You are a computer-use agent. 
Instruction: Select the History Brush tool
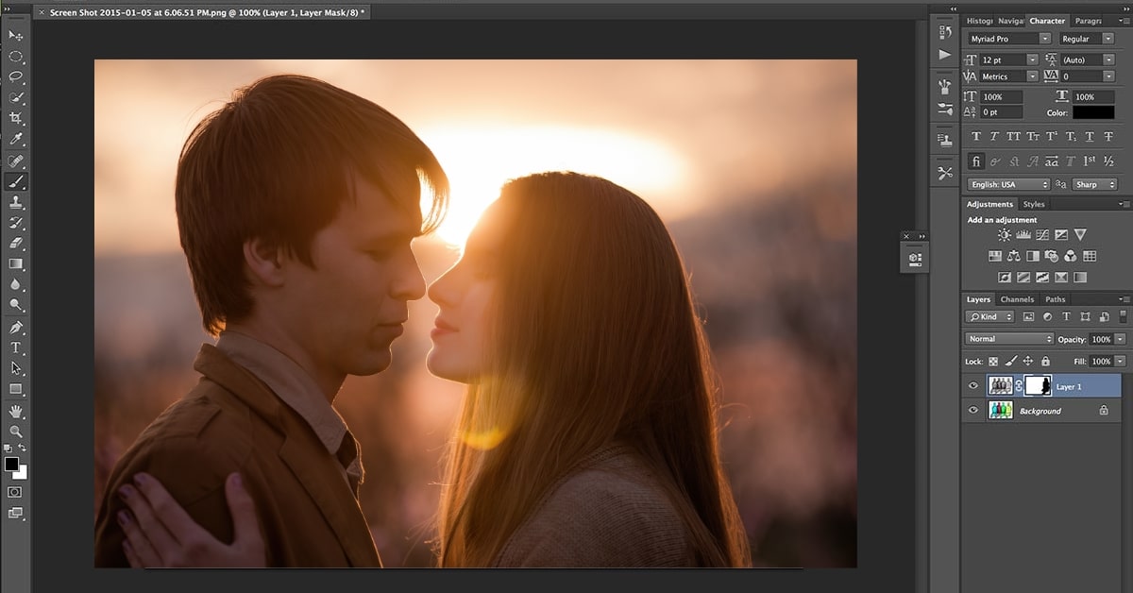pyautogui.click(x=16, y=223)
